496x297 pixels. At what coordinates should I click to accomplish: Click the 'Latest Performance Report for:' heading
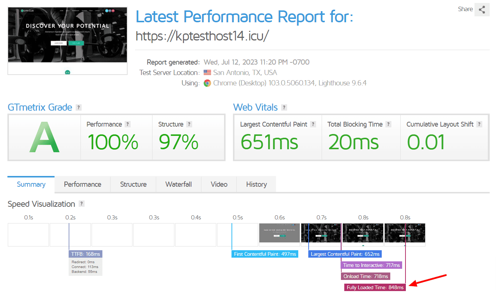pos(244,17)
